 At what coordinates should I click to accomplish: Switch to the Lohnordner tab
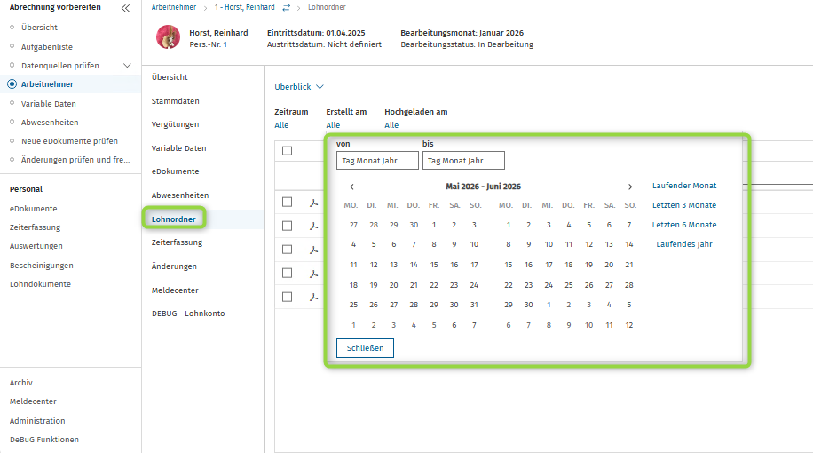click(174, 219)
